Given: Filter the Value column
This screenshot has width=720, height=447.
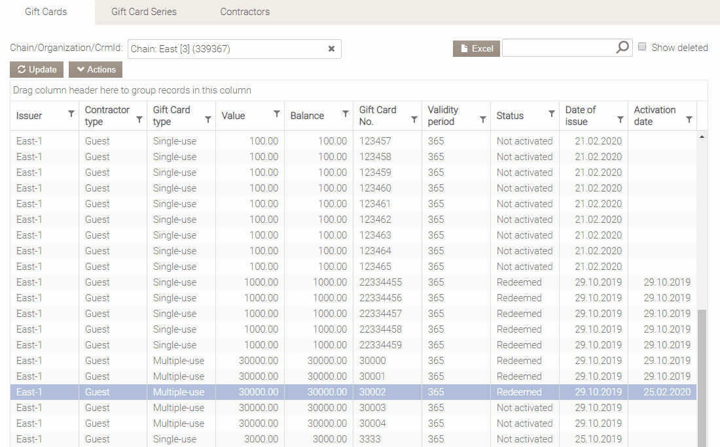Looking at the screenshot, I should tap(277, 114).
